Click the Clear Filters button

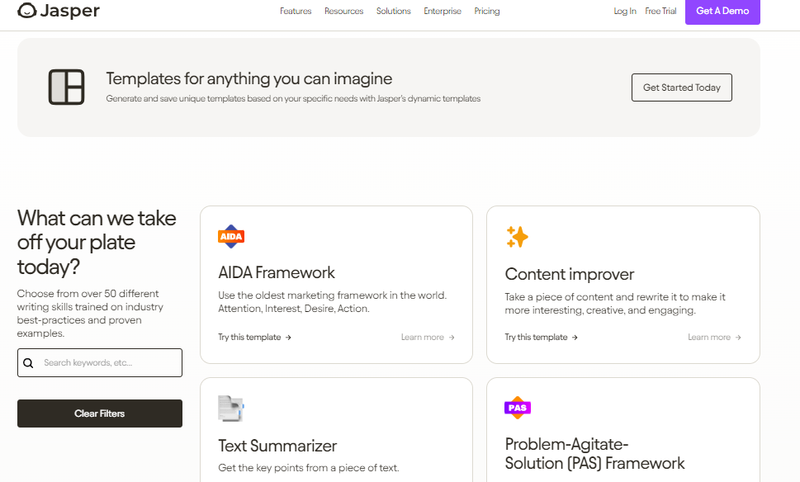coord(100,413)
